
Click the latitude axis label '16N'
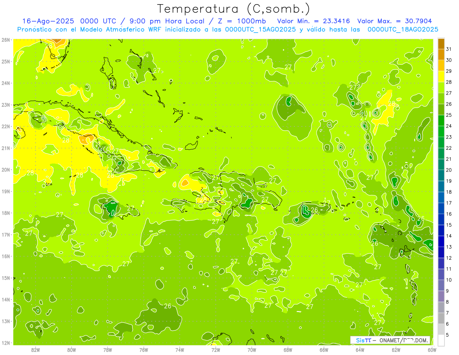click(6, 256)
